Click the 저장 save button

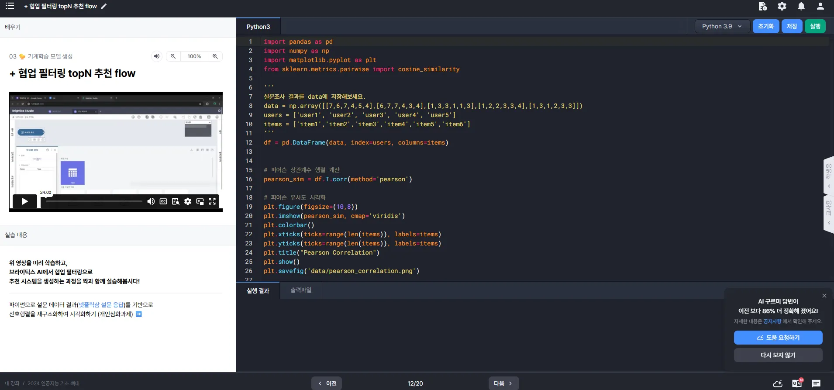point(792,26)
